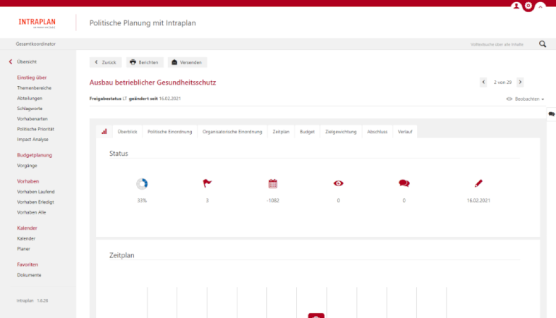Open the Budget tab
The width and height of the screenshot is (556, 318).
coord(307,132)
